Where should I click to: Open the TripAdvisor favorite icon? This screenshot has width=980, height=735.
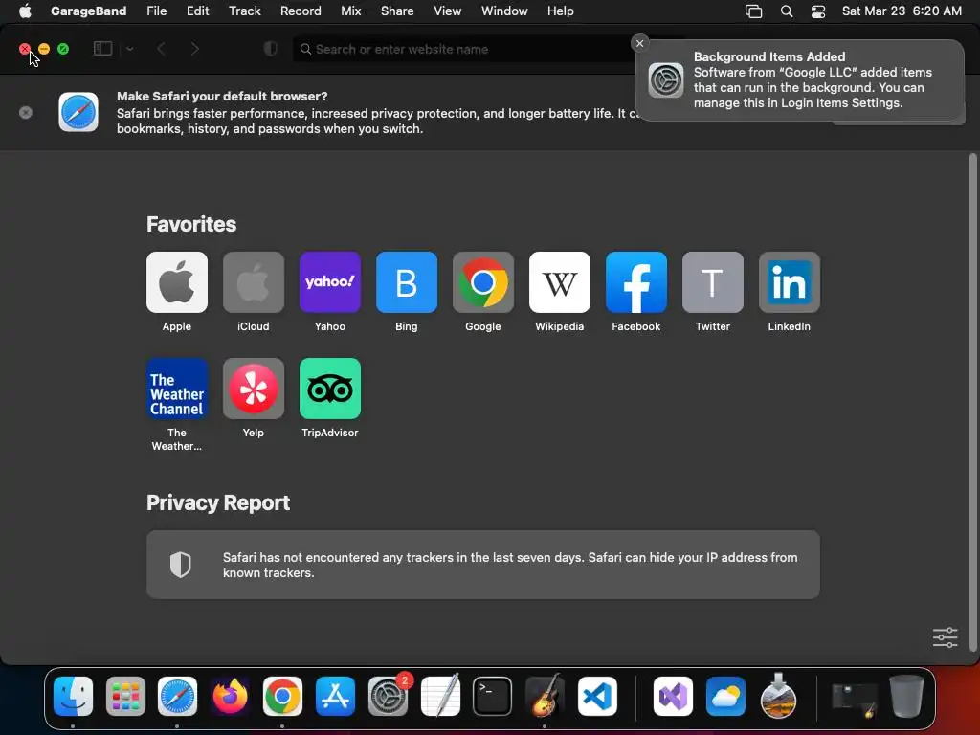pyautogui.click(x=329, y=389)
